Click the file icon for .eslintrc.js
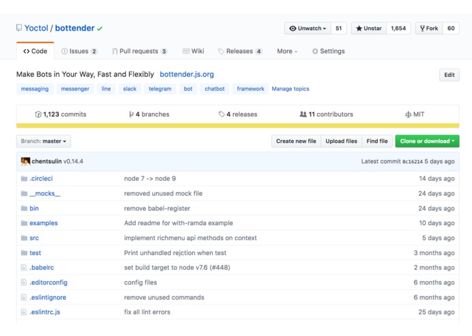 click(x=24, y=312)
